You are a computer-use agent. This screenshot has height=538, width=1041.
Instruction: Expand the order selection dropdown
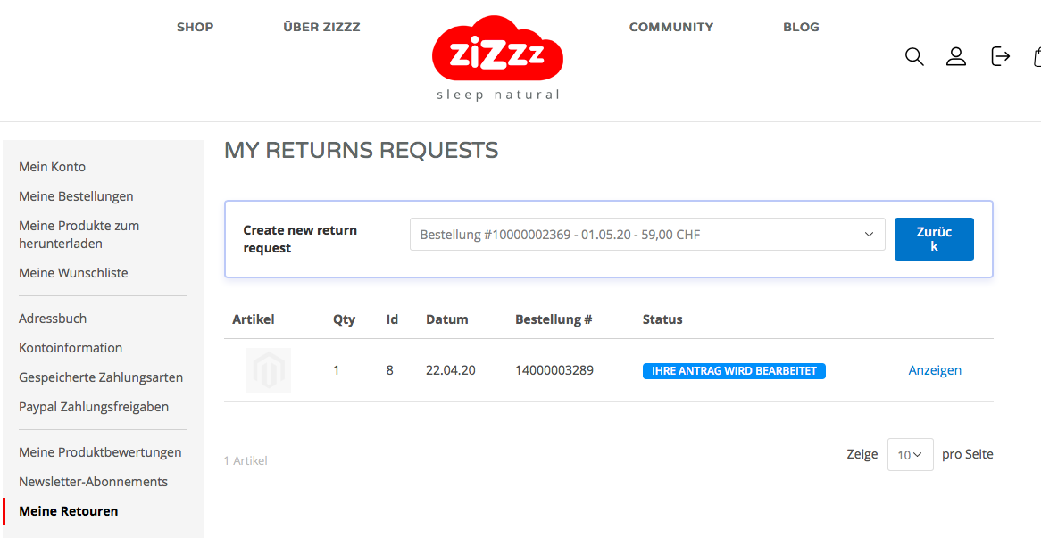pos(647,234)
